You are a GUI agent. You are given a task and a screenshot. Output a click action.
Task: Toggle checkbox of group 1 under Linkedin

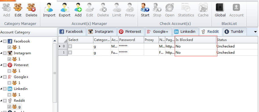[x=9, y=95]
